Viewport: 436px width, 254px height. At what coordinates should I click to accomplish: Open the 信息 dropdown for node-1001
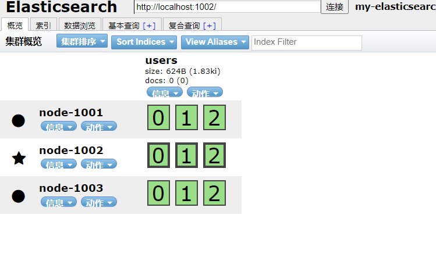59,126
